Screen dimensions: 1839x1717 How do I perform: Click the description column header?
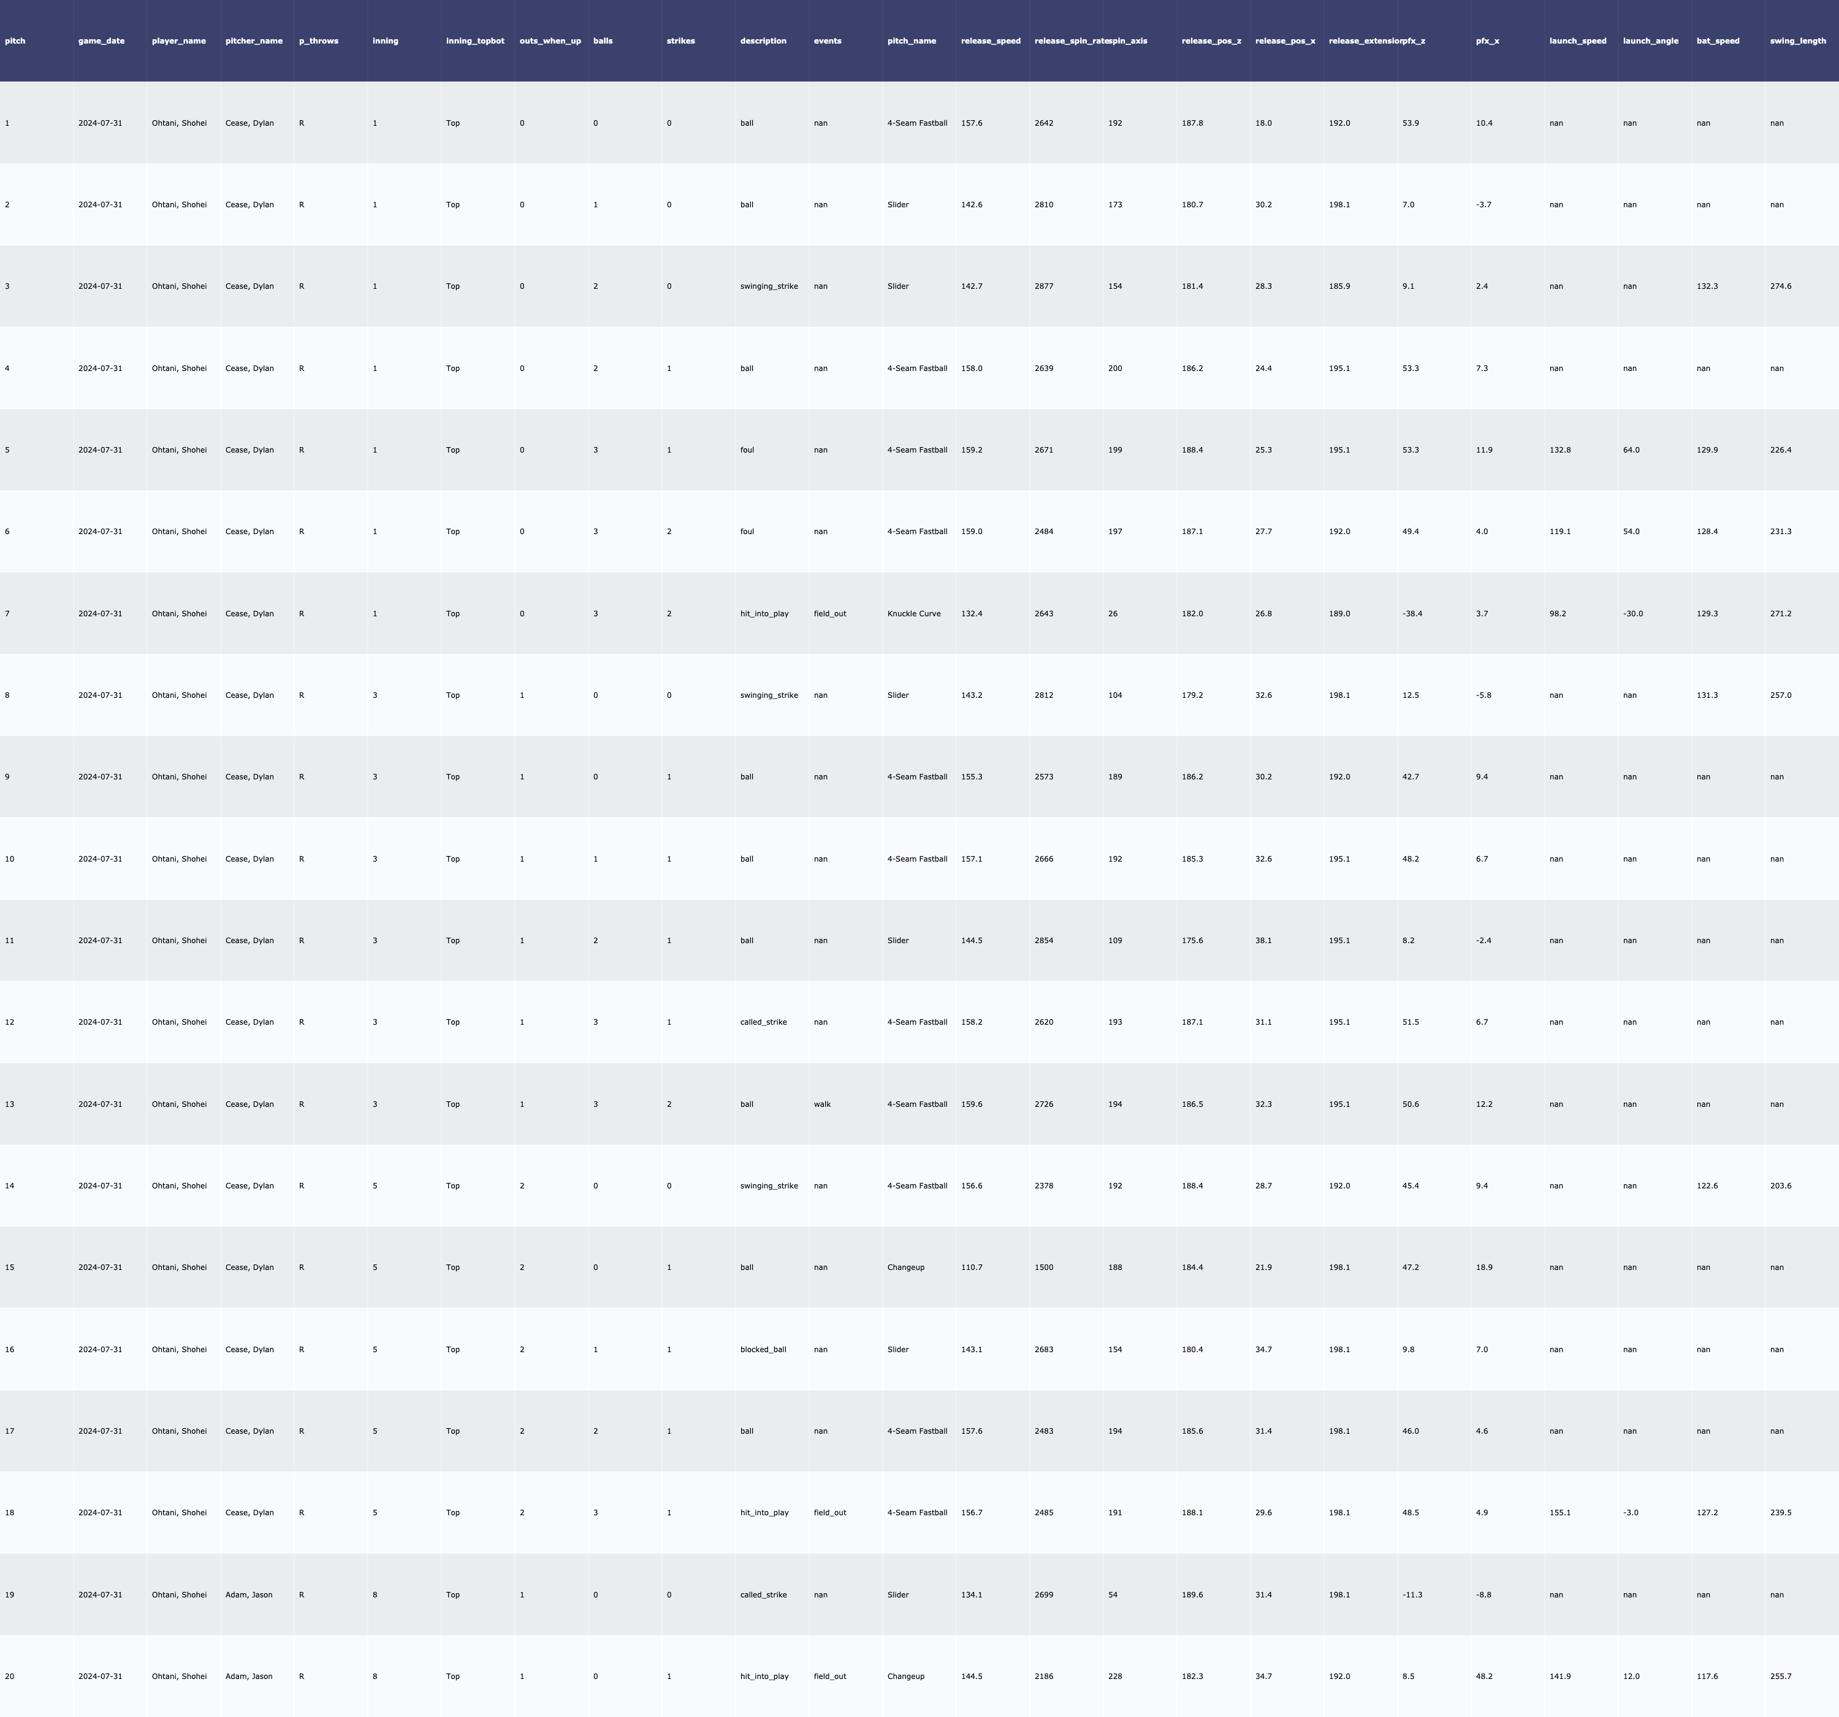point(763,40)
